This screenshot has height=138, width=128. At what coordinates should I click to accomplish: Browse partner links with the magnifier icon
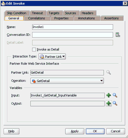[x=109, y=72]
